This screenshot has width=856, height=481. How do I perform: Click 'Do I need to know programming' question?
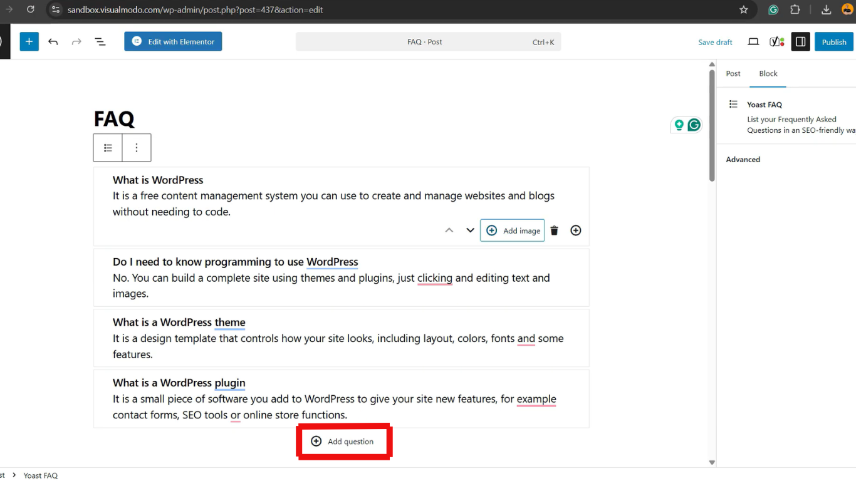pyautogui.click(x=236, y=262)
